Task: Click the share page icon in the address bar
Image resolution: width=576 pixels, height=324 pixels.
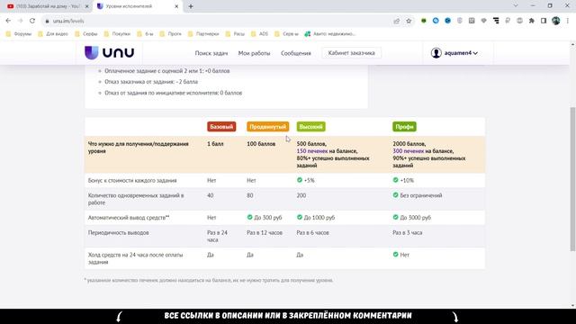Action: click(x=397, y=21)
